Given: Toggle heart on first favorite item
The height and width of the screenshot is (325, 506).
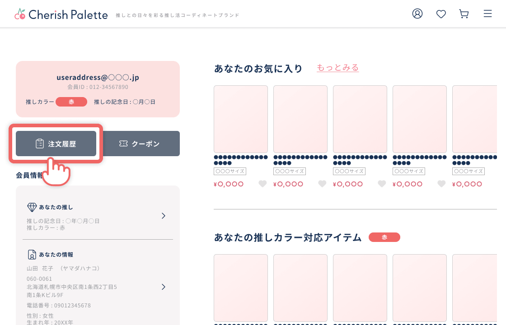Looking at the screenshot, I should click(x=262, y=184).
